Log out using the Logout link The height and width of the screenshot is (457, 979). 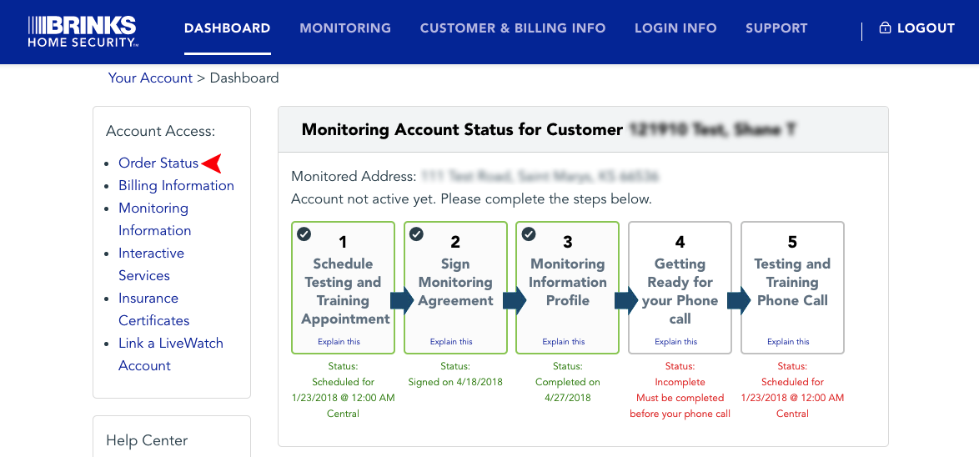pyautogui.click(x=926, y=28)
